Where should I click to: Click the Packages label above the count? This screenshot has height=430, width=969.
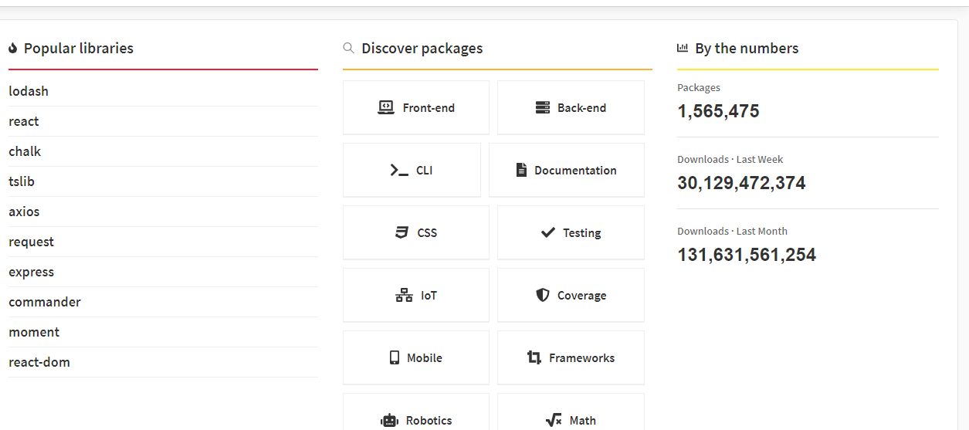click(699, 88)
